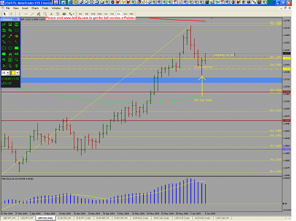296x221 pixels.
Task: Click the grid layout icon in e-Pointer
Action: point(10,60)
